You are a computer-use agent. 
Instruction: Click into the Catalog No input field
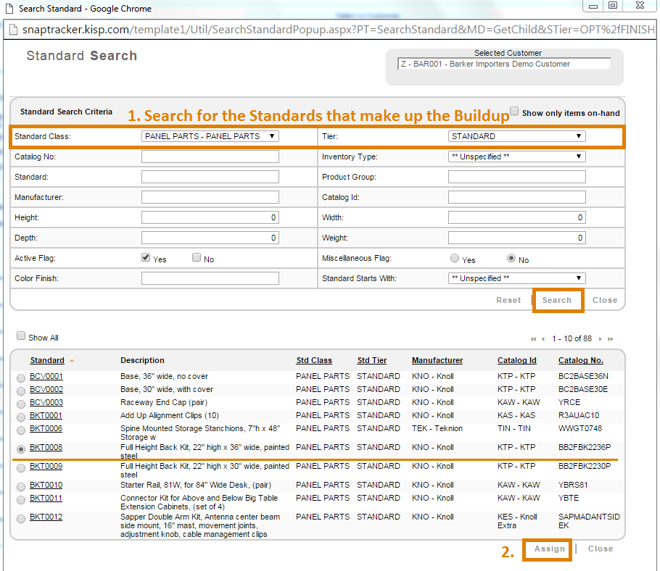[210, 157]
